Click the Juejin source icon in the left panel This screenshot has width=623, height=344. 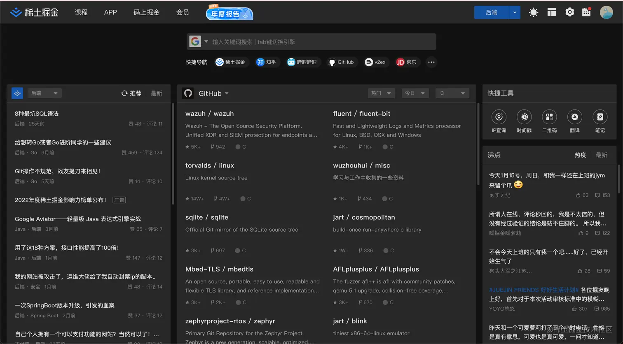(x=17, y=93)
